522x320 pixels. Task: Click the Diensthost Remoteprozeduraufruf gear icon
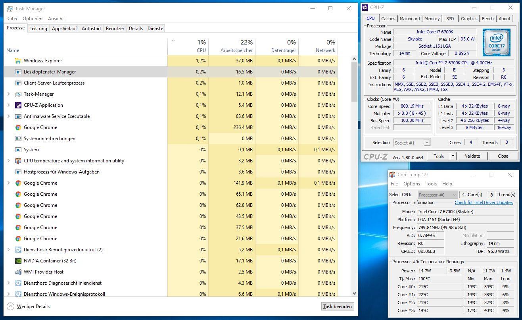tap(18, 250)
